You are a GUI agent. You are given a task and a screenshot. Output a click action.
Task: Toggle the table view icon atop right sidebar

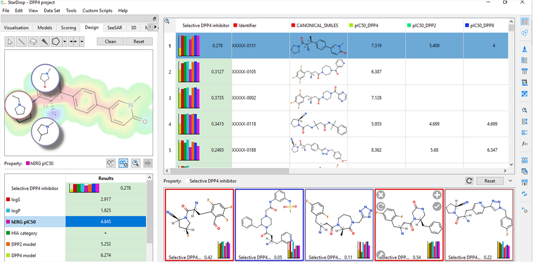click(524, 22)
